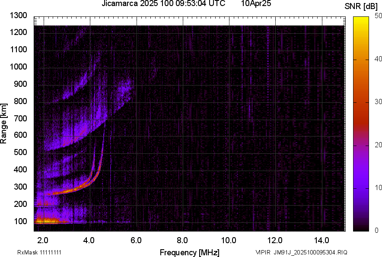This screenshot has width=382, height=257.
Task: Click the file name 'JM91J_2025100095304.RIQ'
Action: point(310,252)
